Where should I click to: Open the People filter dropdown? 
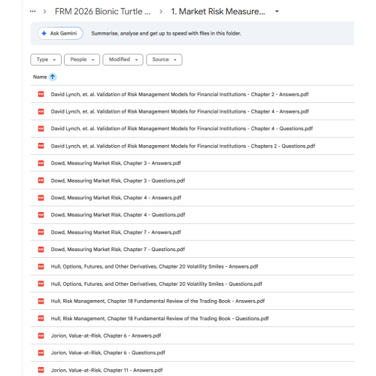pyautogui.click(x=82, y=59)
